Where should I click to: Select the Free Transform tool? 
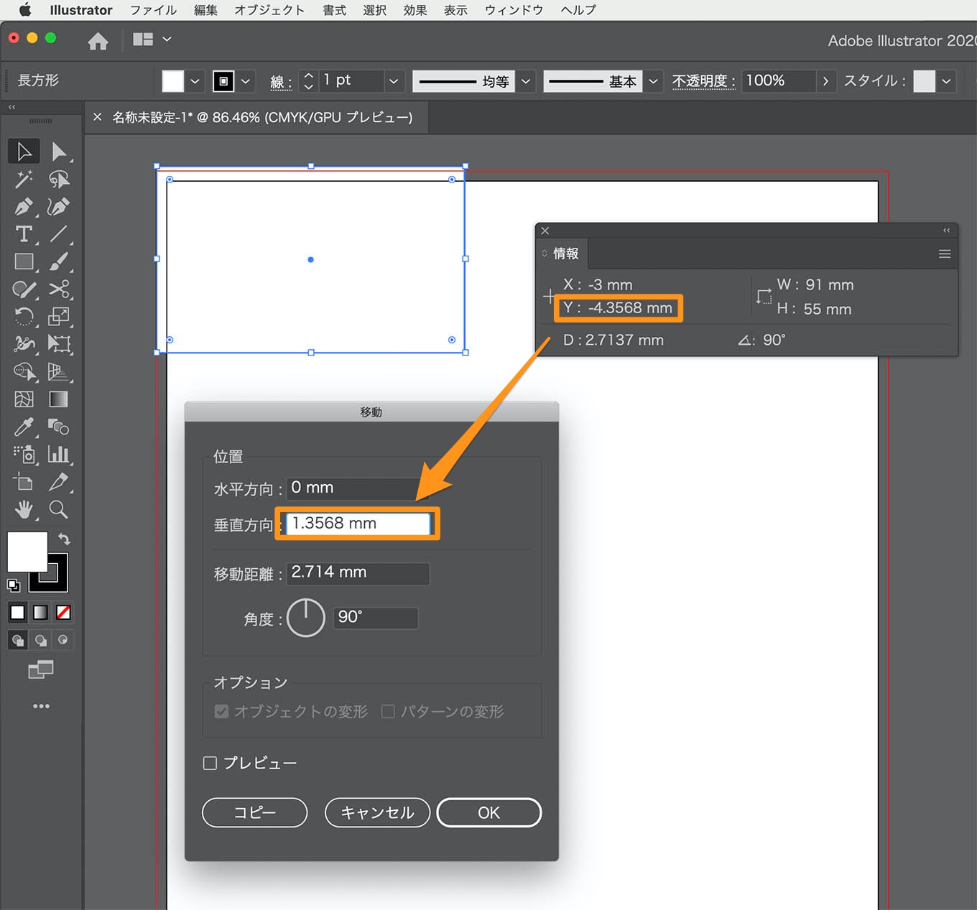[59, 344]
